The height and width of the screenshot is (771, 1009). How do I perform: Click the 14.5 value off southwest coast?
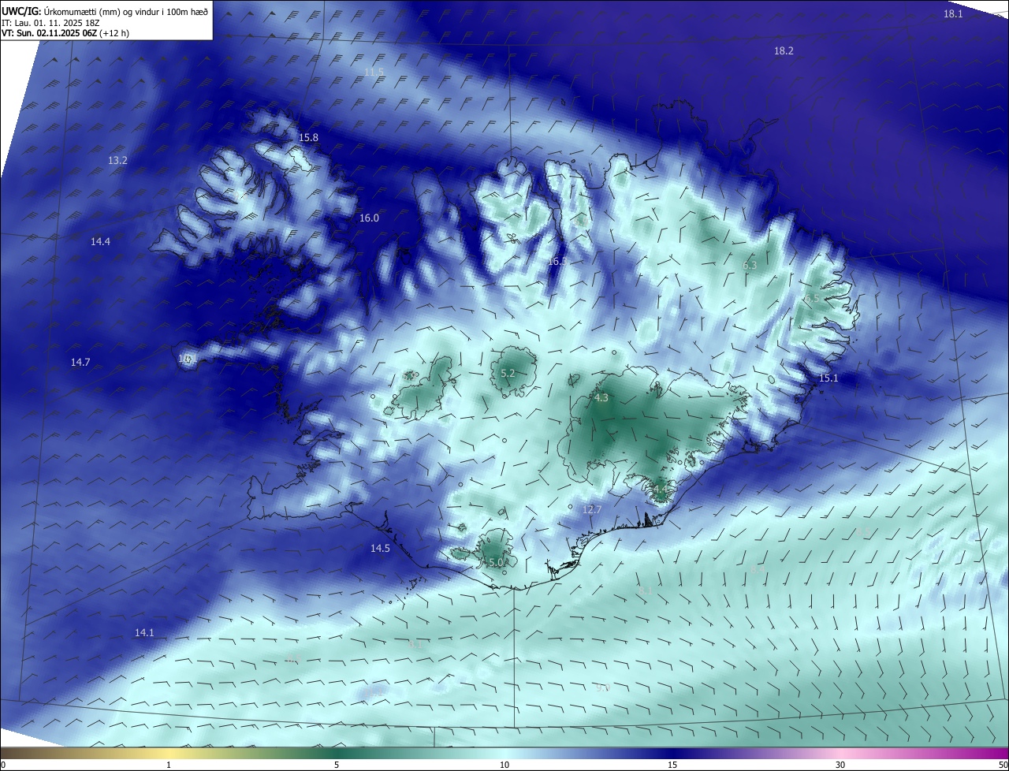[x=380, y=549]
